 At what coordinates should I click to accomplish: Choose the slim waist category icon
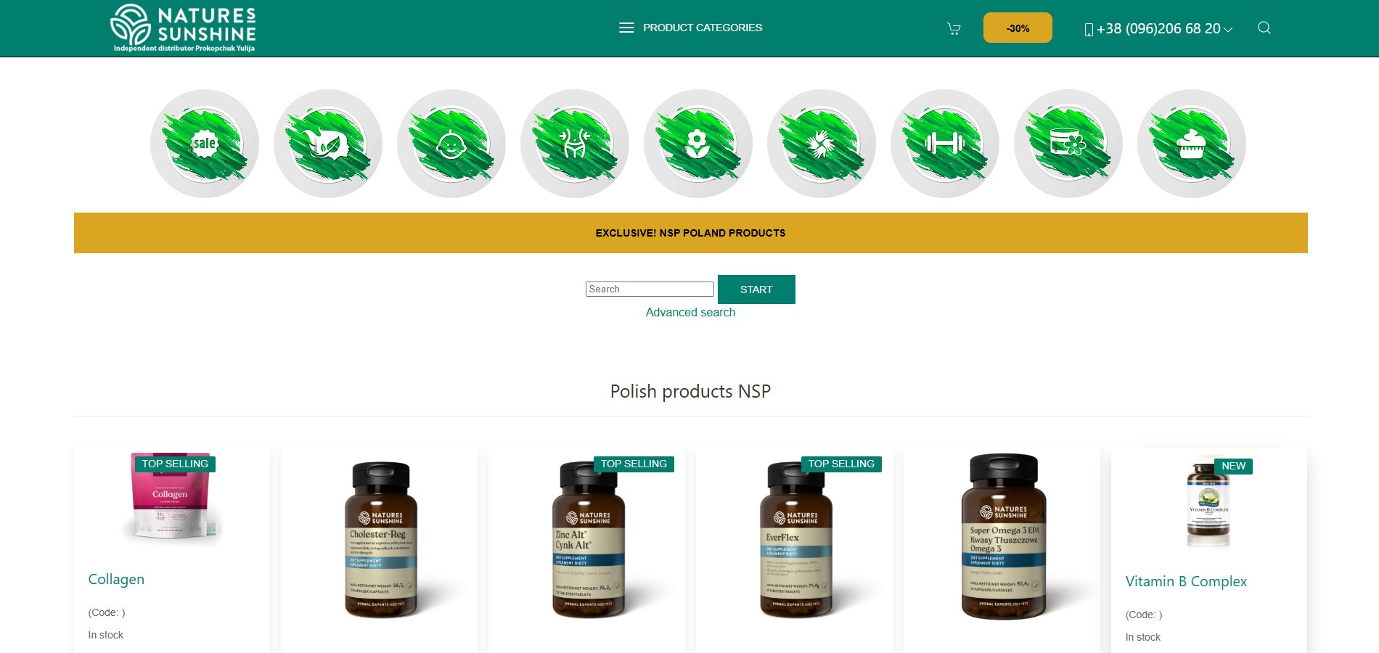(x=575, y=144)
